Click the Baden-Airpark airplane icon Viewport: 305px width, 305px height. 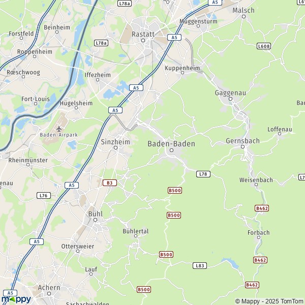tap(59, 129)
